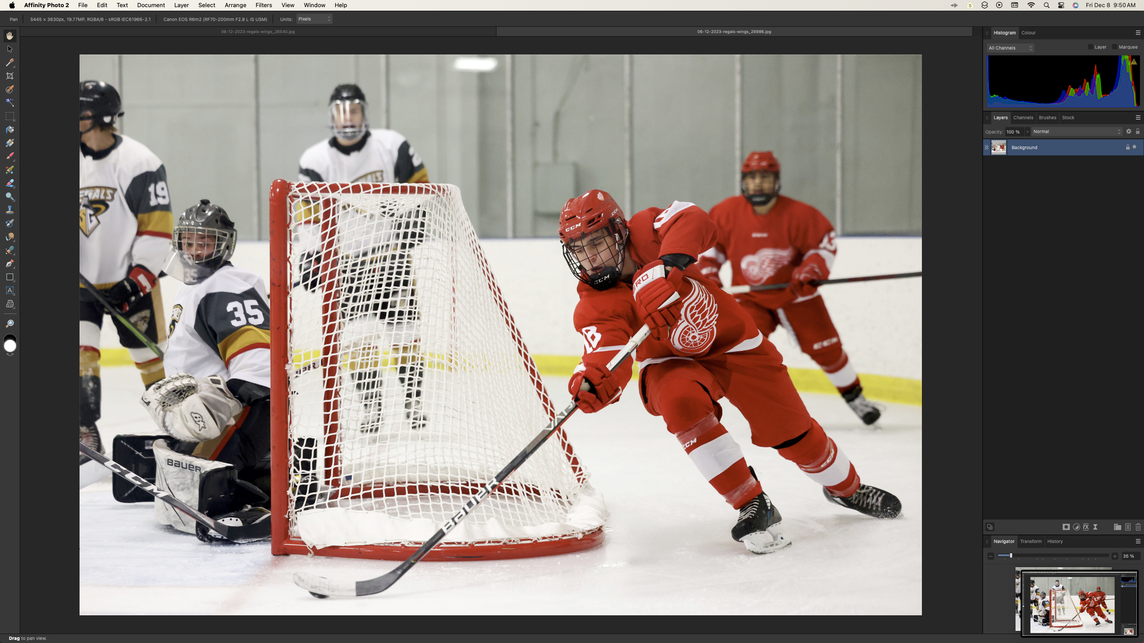Toggle the Background layer lock icon

(x=1127, y=147)
